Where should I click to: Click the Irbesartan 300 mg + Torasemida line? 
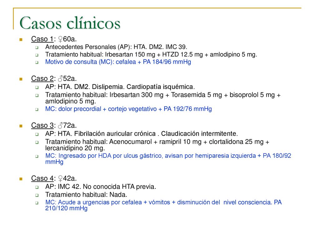(163, 98)
